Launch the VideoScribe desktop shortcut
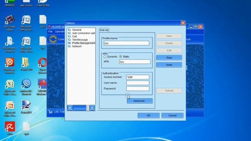Image resolution: width=251 pixels, height=141 pixels. (x=43, y=3)
